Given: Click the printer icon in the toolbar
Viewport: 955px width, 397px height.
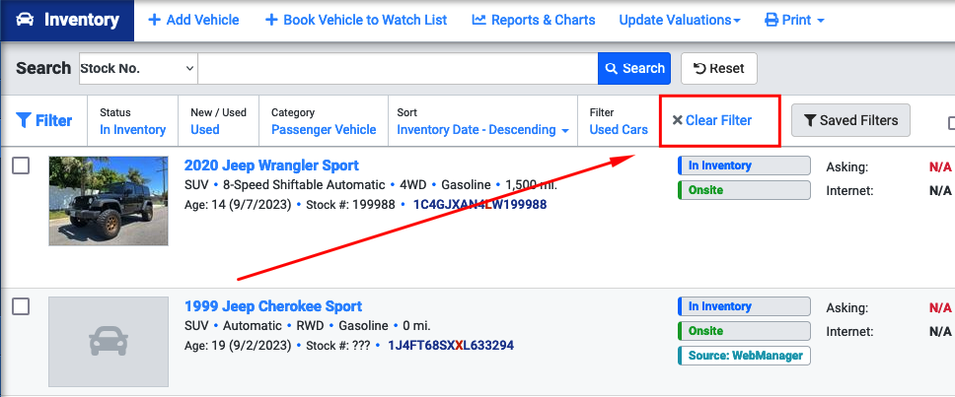Looking at the screenshot, I should click(771, 20).
